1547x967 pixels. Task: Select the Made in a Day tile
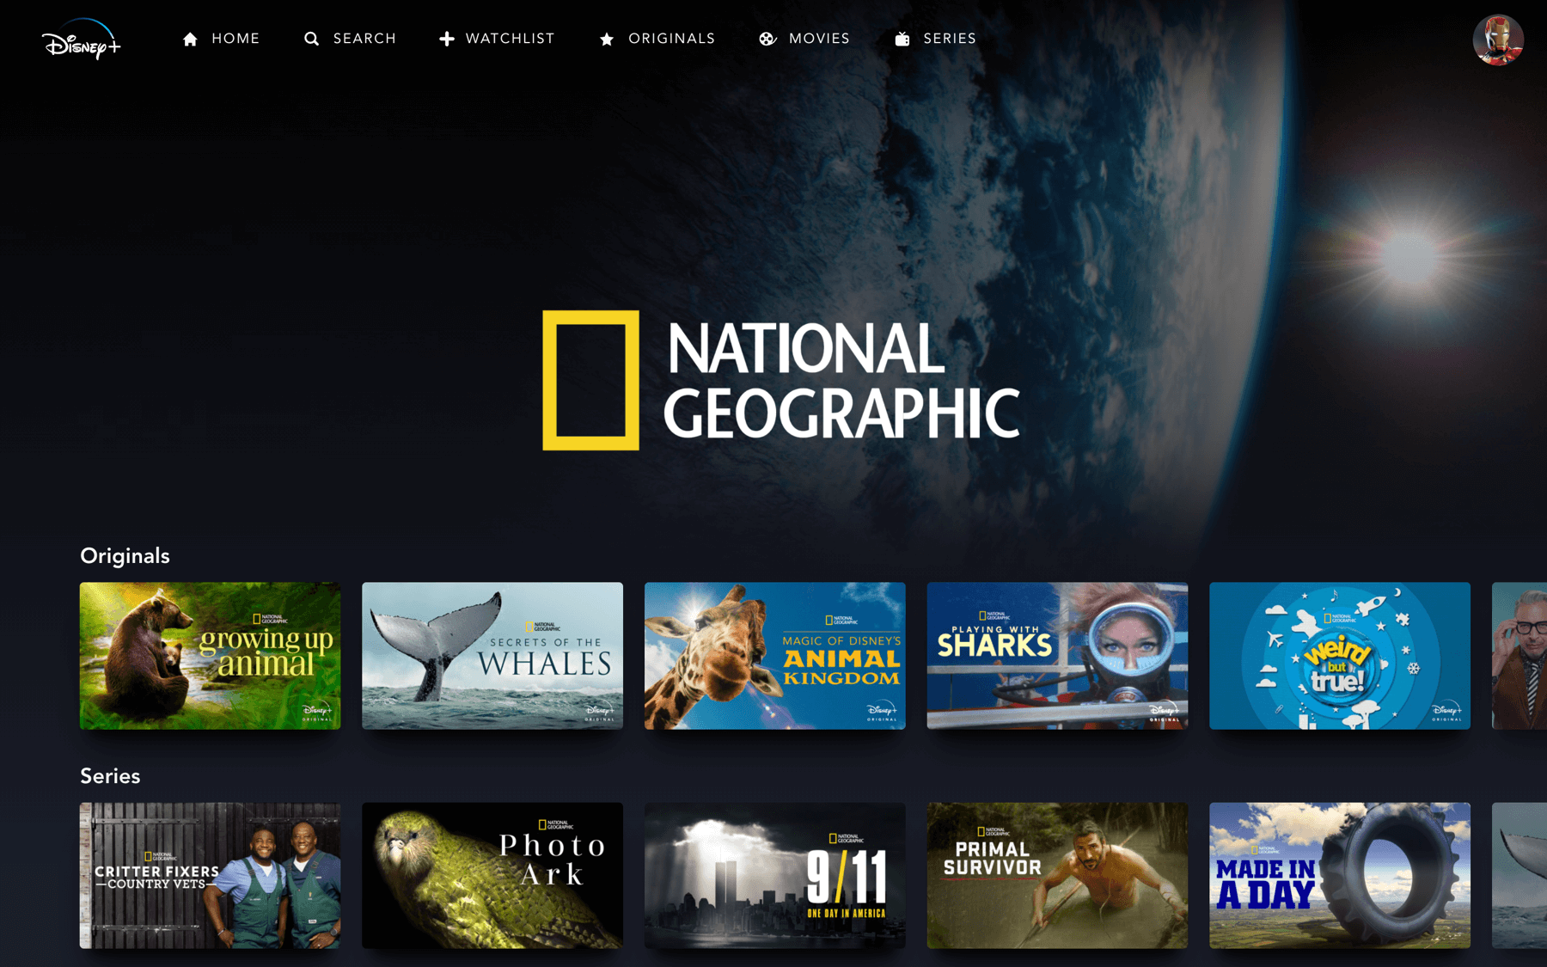pyautogui.click(x=1339, y=875)
